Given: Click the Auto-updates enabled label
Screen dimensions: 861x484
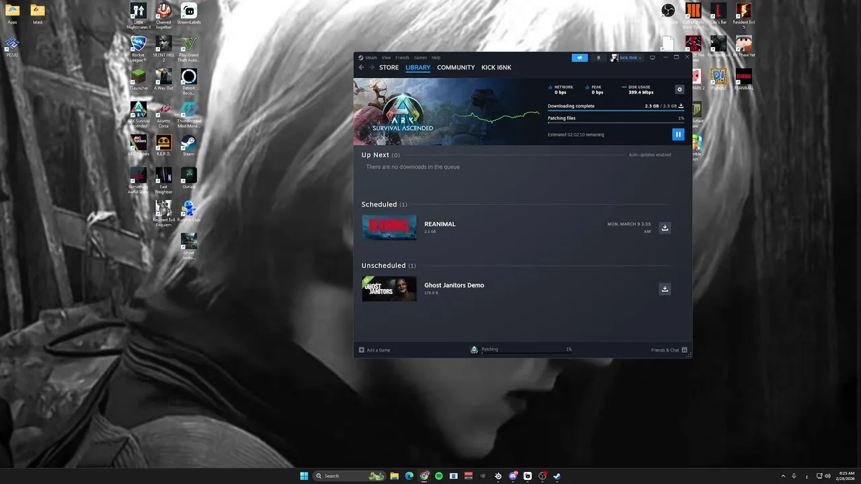Looking at the screenshot, I should (650, 155).
